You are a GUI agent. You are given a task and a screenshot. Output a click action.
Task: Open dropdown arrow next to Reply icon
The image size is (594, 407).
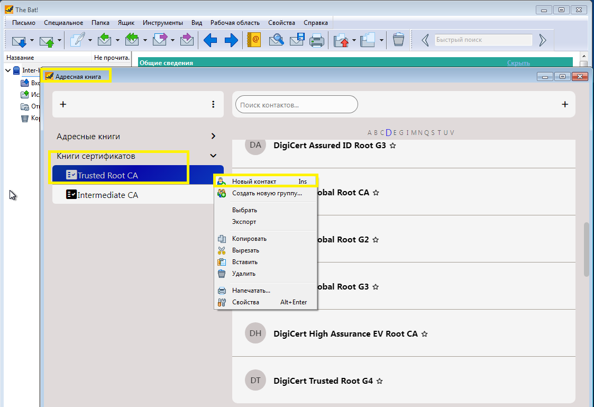(x=117, y=40)
